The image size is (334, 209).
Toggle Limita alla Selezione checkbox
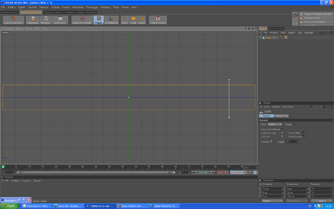click(282, 129)
